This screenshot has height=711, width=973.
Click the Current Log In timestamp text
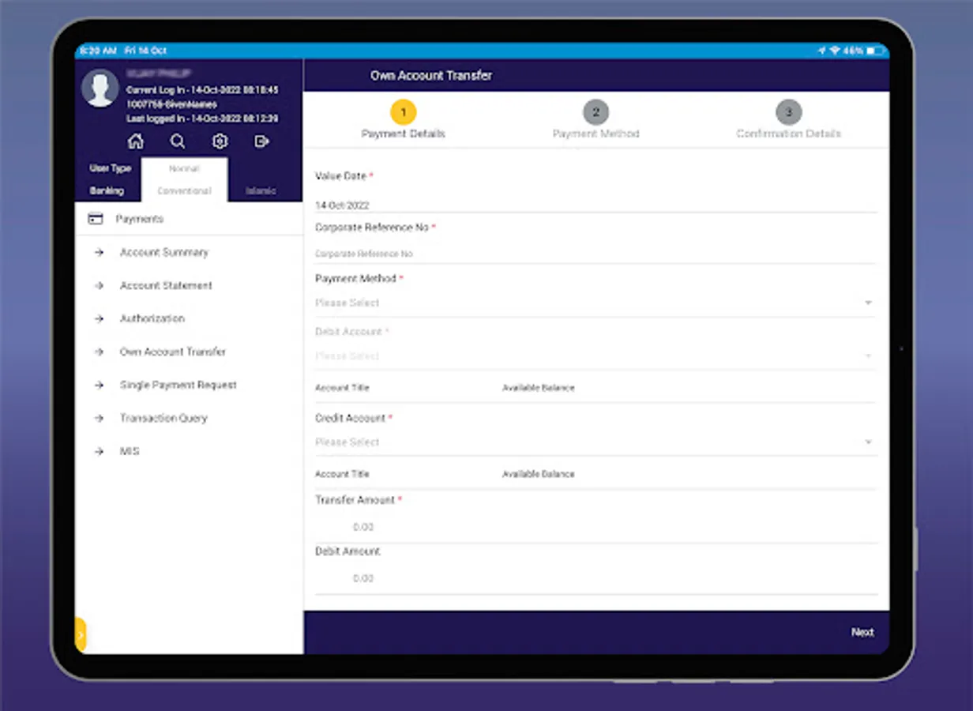[x=202, y=90]
